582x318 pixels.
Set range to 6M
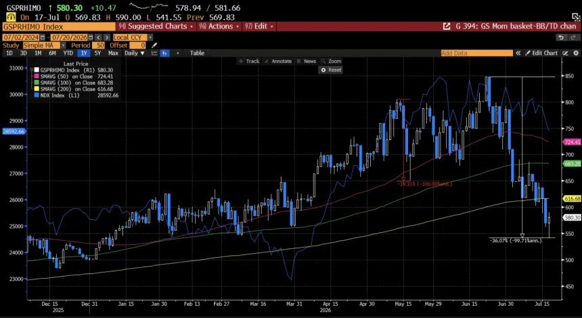[52, 53]
